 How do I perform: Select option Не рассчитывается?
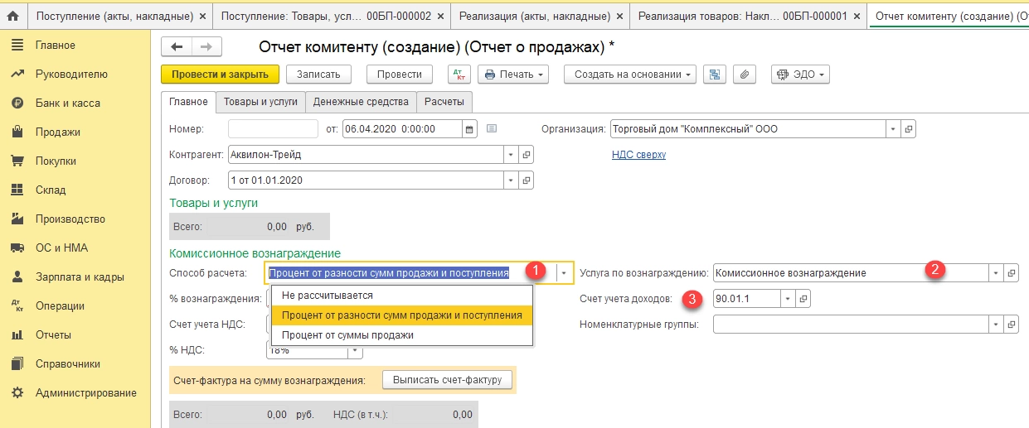click(401, 295)
